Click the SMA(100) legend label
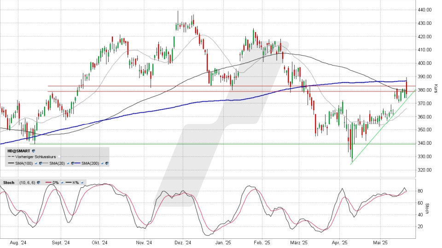442x248 pixels. (24, 163)
